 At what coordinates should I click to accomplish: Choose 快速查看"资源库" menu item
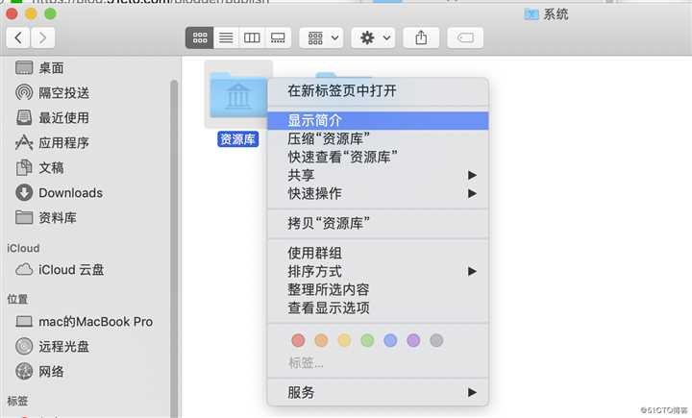click(x=378, y=158)
